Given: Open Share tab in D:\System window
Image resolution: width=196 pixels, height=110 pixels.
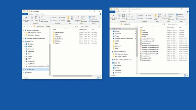Looking at the screenshot, I should (37, 14).
